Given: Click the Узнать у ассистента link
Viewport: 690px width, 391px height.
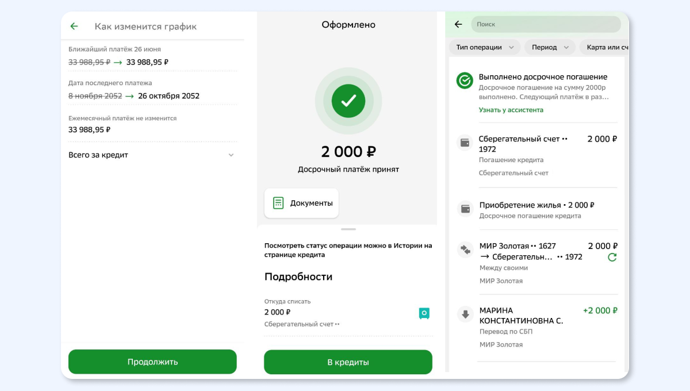Looking at the screenshot, I should coord(511,110).
